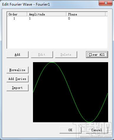Click the Phase column header
The width and height of the screenshot is (114, 140).
pyautogui.click(x=86, y=14)
